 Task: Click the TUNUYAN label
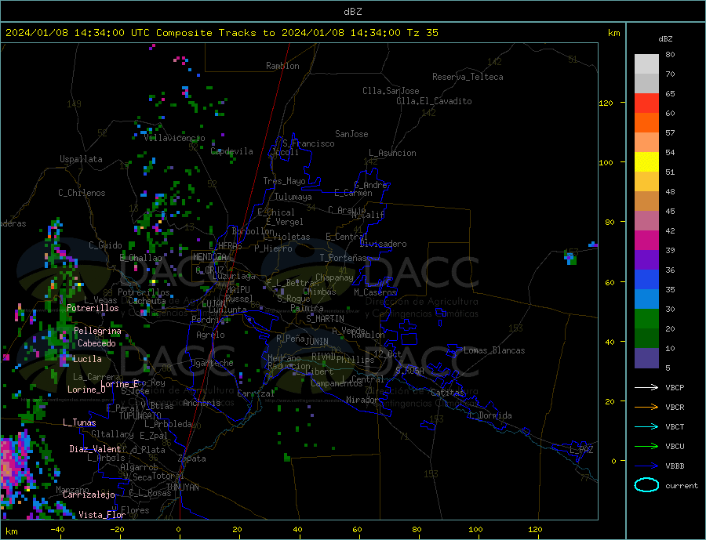tap(182, 487)
